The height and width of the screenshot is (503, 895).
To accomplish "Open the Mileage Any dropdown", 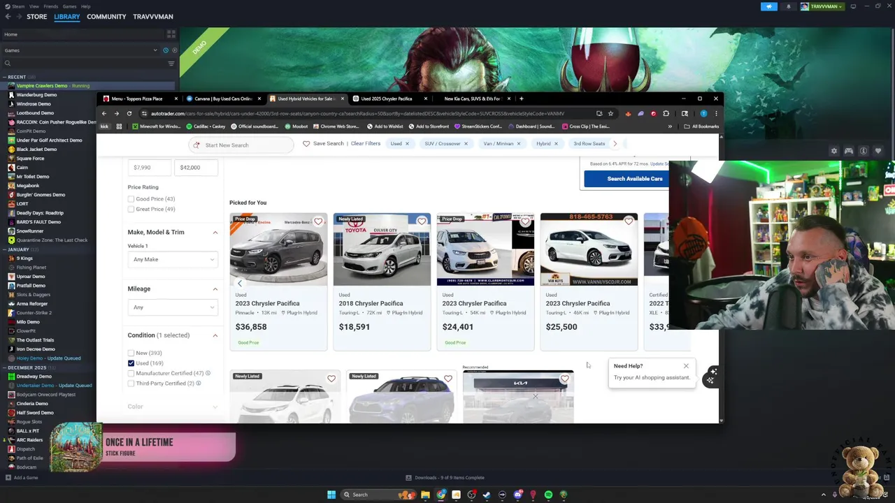I will point(173,307).
